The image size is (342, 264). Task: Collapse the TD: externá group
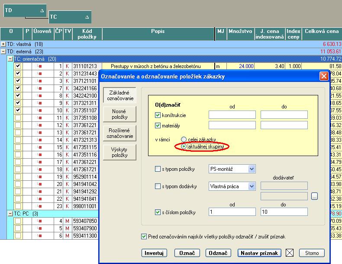coord(3,52)
